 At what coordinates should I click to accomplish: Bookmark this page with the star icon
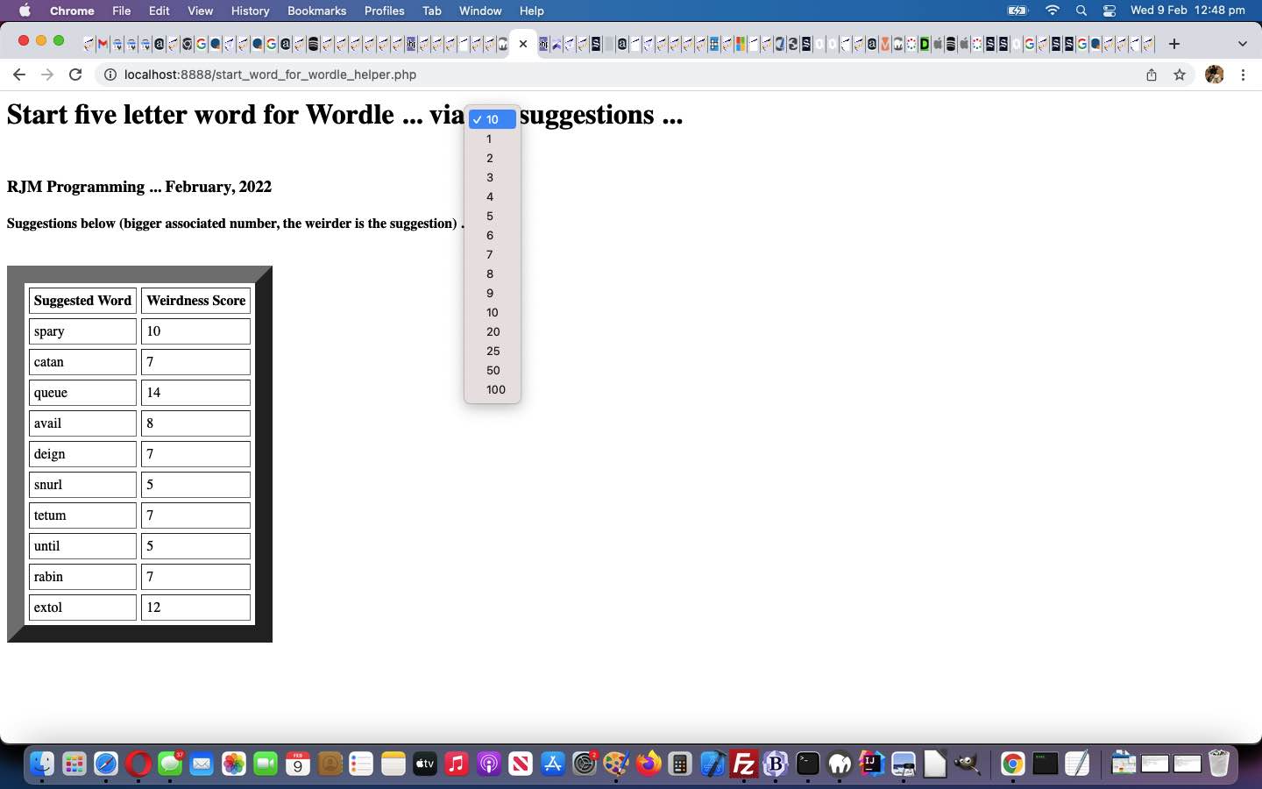tap(1180, 75)
